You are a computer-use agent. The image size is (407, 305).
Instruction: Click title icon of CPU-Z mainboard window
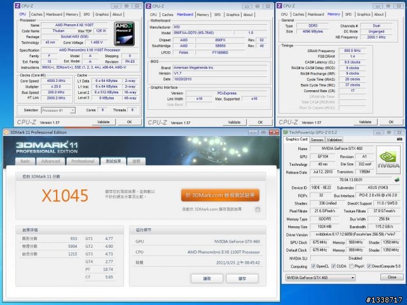pyautogui.click(x=148, y=6)
